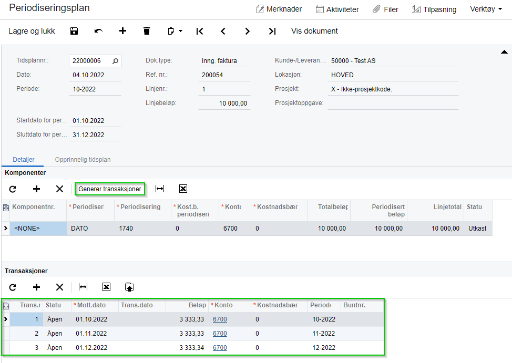Screen dimensions: 512x363
Task: Open Merknader notes
Action: [279, 9]
